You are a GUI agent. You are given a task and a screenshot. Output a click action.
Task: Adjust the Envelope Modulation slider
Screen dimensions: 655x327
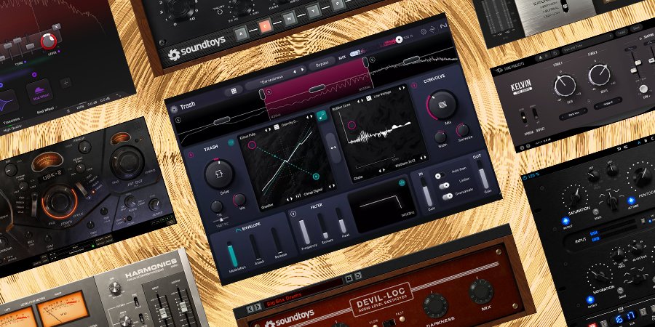[233, 254]
